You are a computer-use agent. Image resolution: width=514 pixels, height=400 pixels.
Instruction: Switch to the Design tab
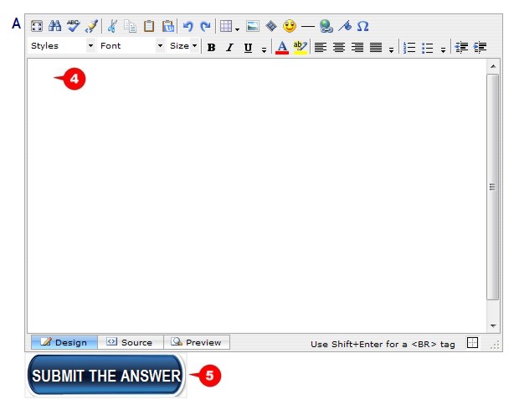(x=64, y=342)
